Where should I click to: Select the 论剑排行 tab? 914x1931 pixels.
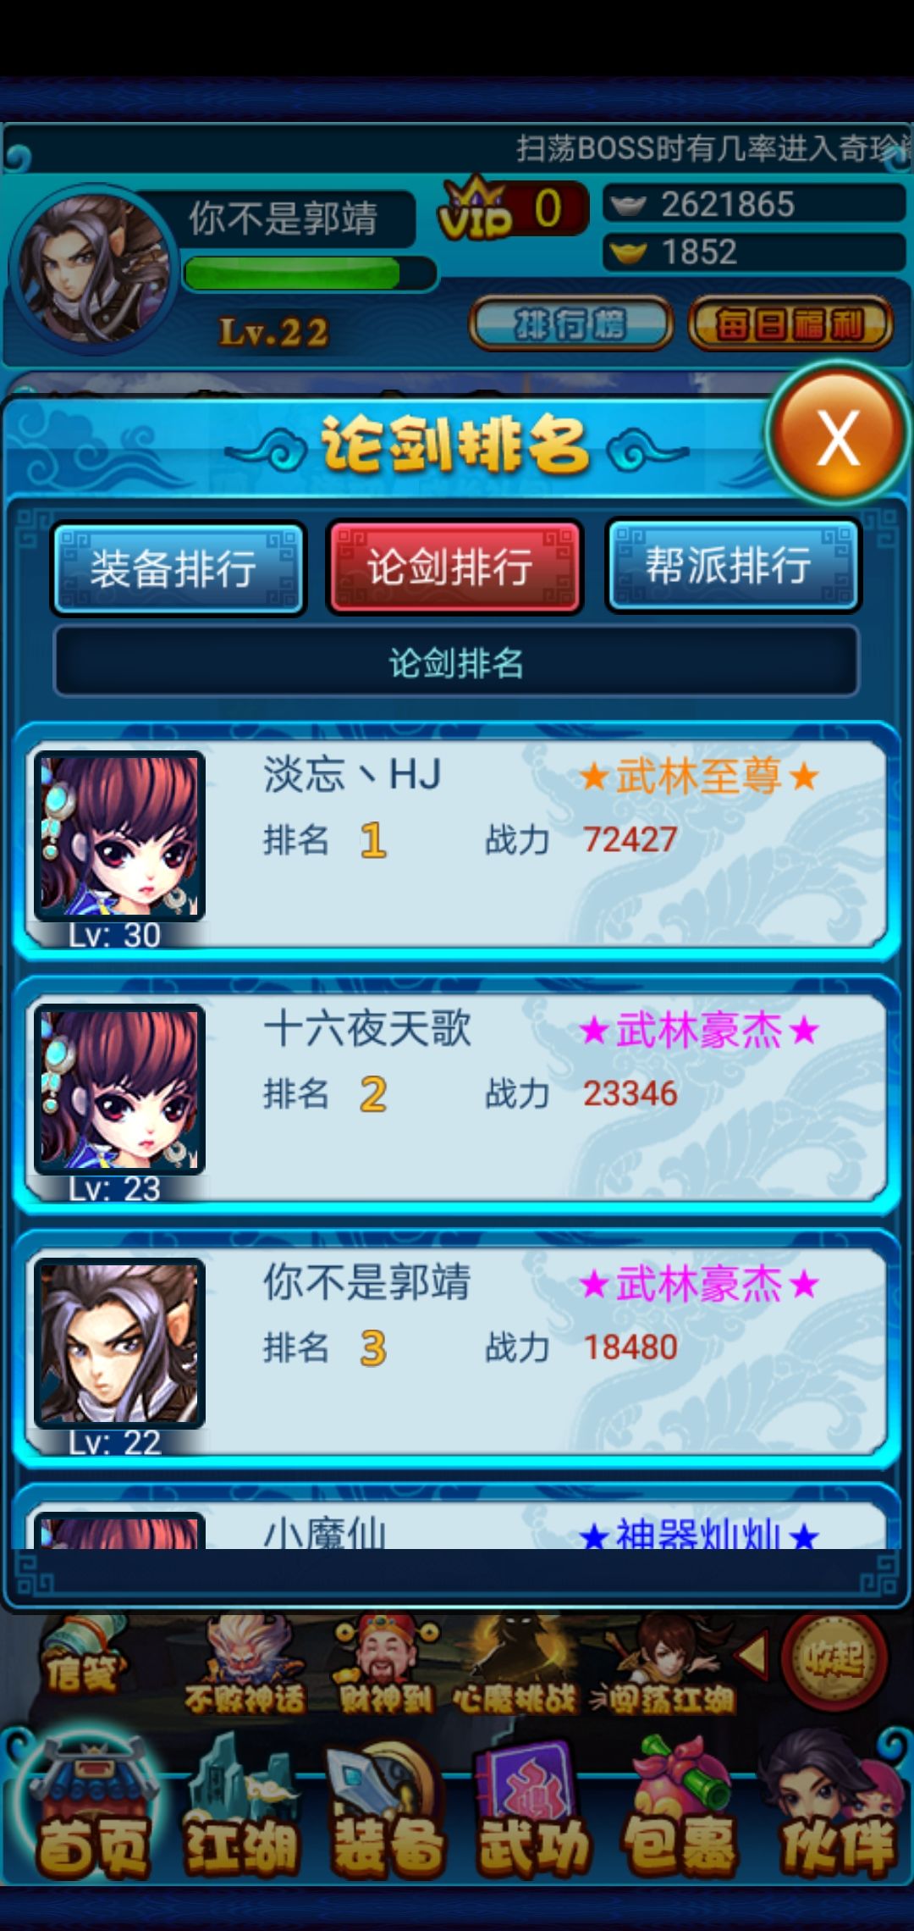[455, 567]
